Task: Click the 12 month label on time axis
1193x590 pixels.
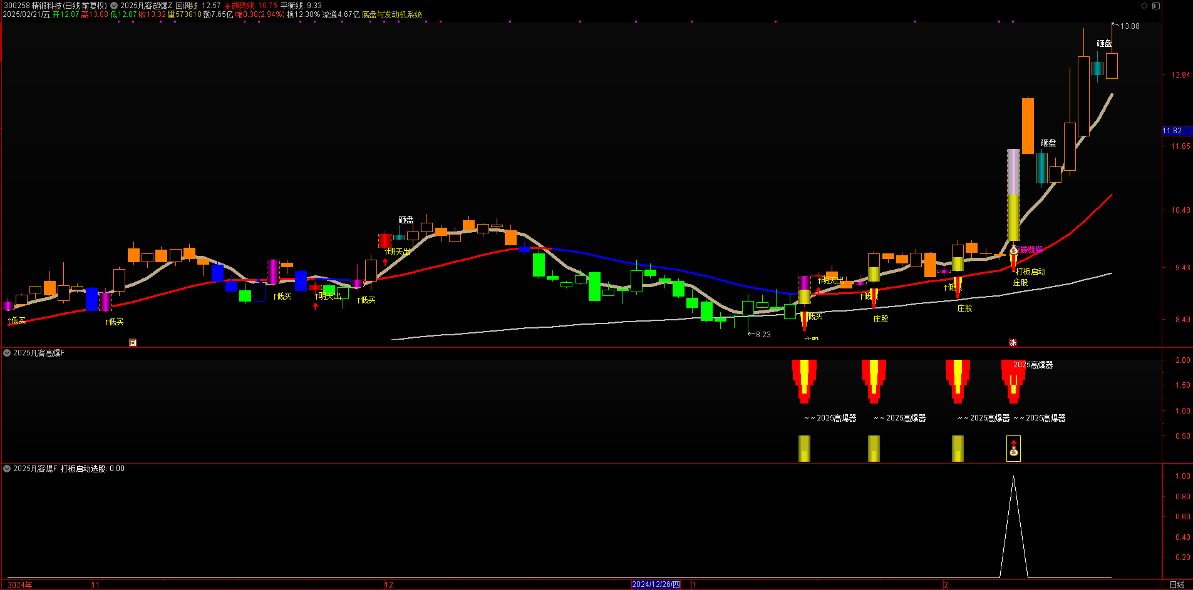Action: click(x=389, y=585)
